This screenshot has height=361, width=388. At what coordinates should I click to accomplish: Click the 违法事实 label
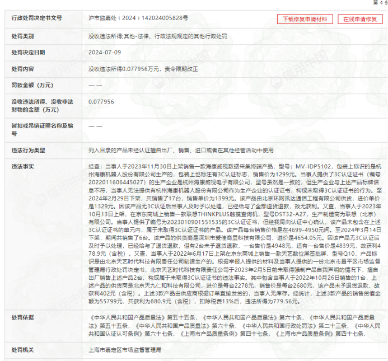[22, 167]
